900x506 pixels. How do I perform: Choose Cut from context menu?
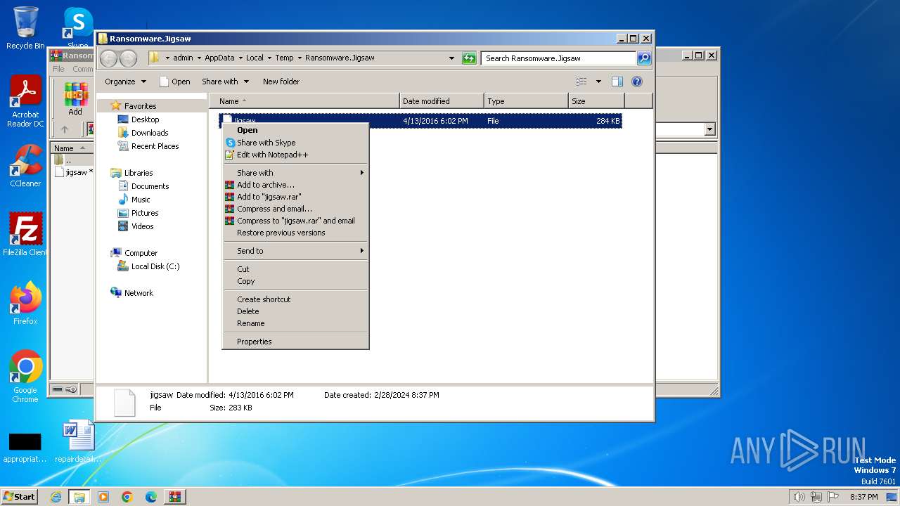click(295, 269)
